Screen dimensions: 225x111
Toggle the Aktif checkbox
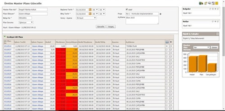(x=127, y=10)
